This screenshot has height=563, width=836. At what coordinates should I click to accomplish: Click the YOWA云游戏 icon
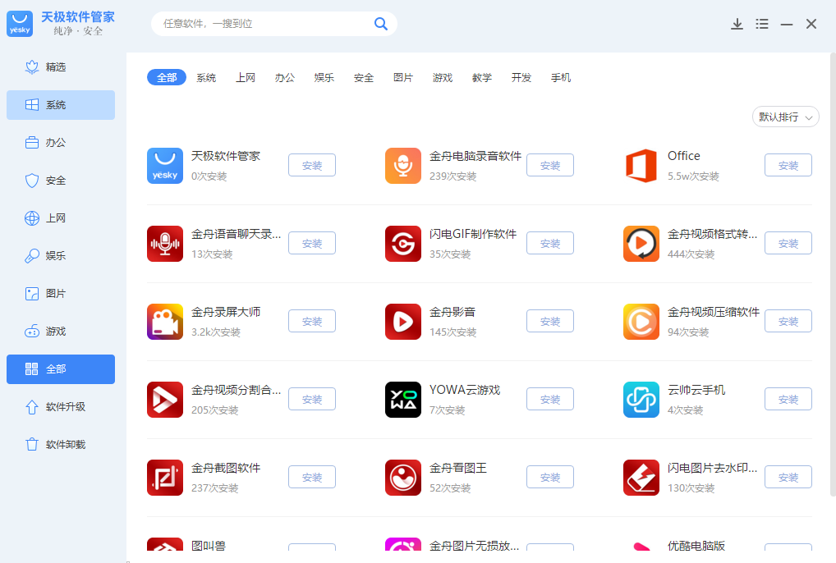[x=403, y=400]
